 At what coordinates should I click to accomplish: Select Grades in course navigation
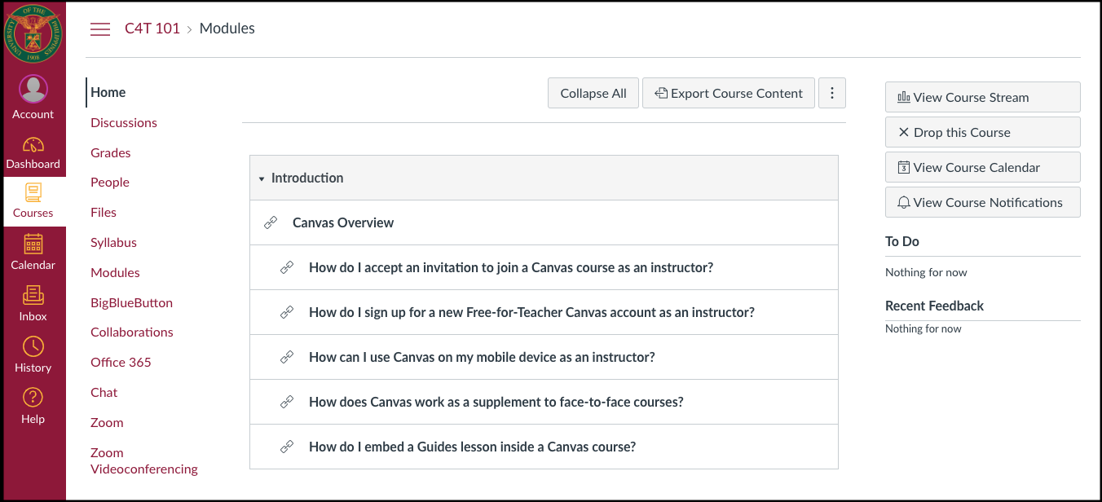pos(111,152)
